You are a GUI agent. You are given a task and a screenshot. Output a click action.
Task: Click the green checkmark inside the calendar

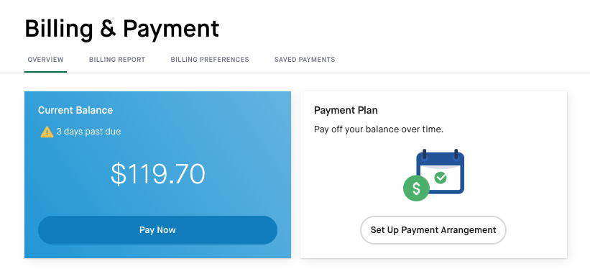point(441,177)
